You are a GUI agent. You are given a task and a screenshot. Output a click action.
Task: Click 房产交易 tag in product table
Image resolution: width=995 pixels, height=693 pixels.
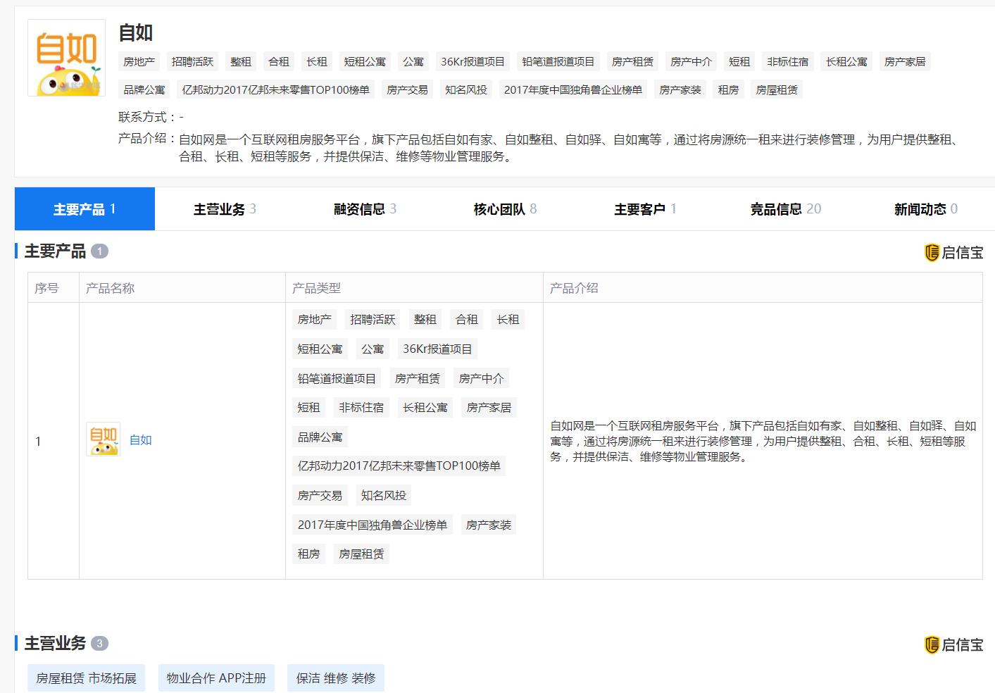click(320, 496)
